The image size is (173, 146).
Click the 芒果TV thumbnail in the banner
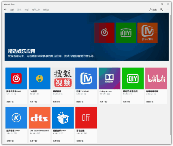[x=147, y=33]
